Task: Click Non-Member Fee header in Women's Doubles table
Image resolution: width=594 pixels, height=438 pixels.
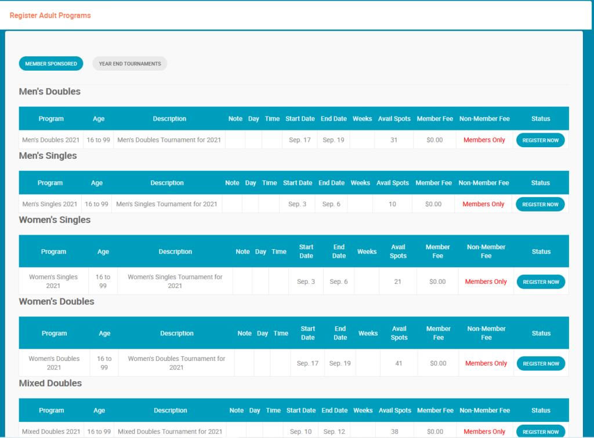Action: click(487, 333)
